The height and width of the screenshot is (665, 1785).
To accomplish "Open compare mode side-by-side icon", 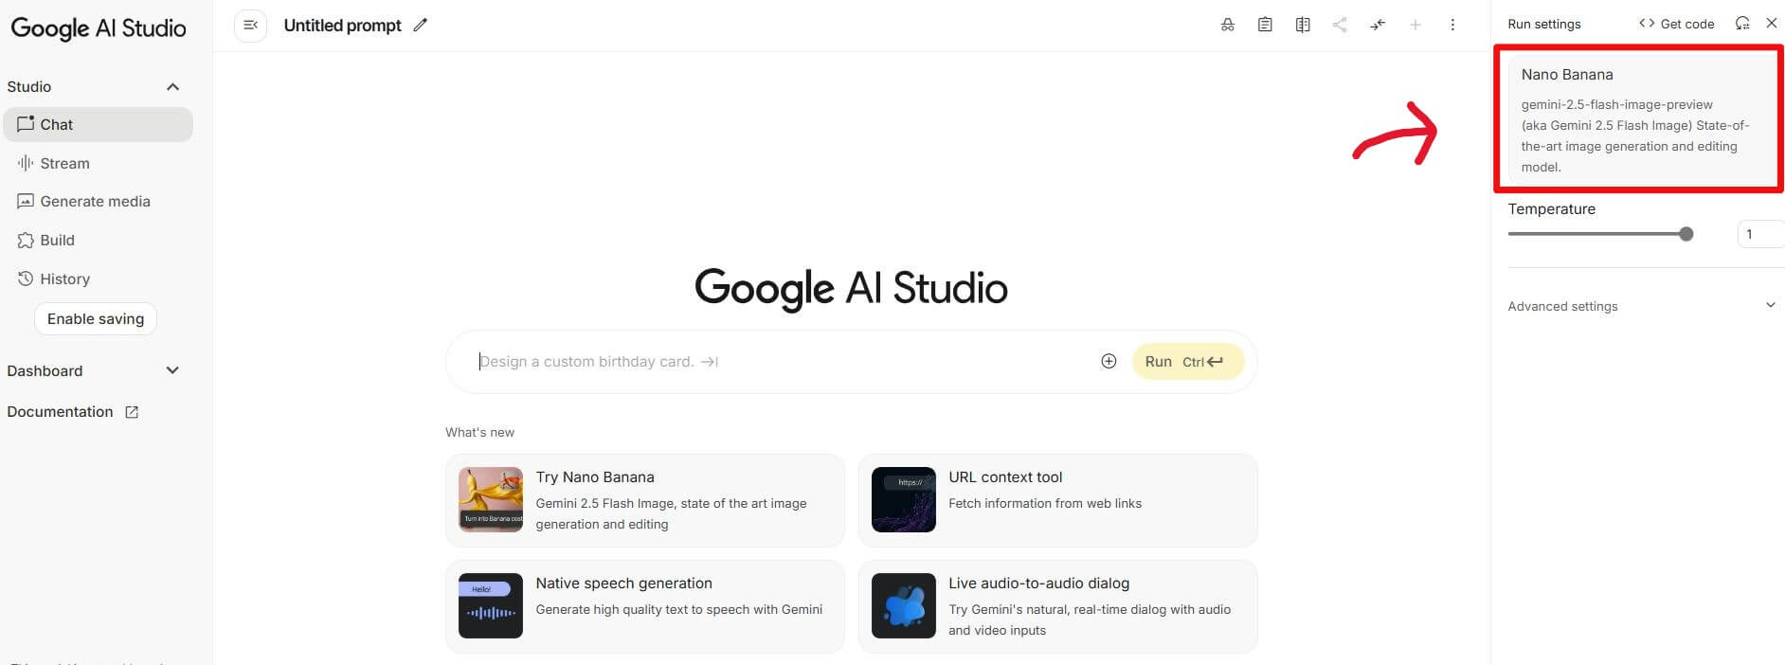I will (x=1303, y=26).
